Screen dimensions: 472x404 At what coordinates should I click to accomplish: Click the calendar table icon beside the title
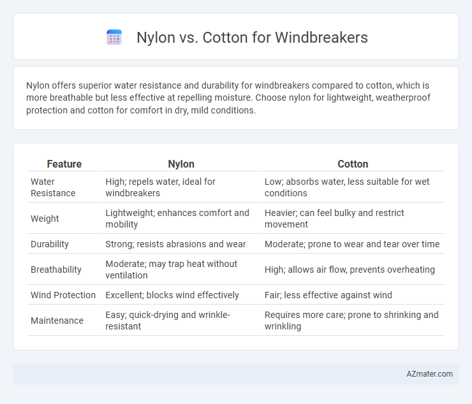pyautogui.click(x=114, y=38)
